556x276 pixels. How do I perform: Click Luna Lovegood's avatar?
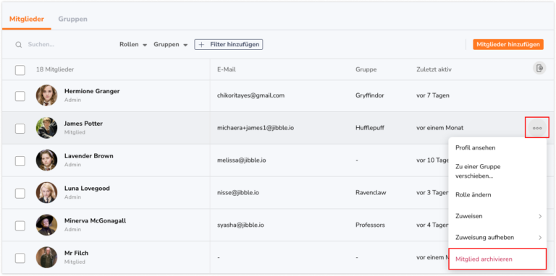[x=46, y=192]
